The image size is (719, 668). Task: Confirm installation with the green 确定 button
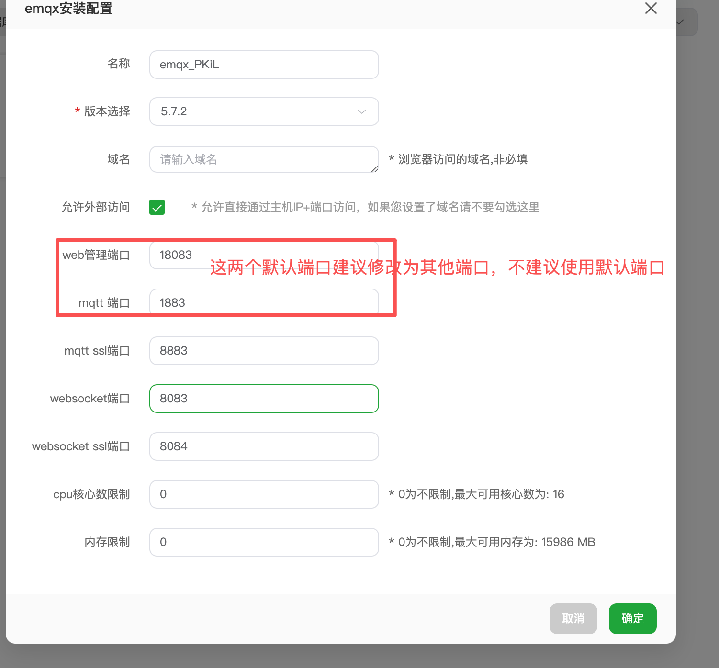click(x=632, y=619)
